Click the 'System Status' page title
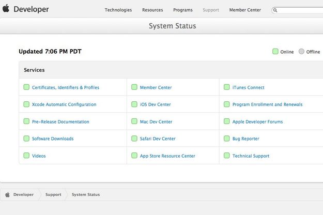323x215 pixels. coord(173,26)
